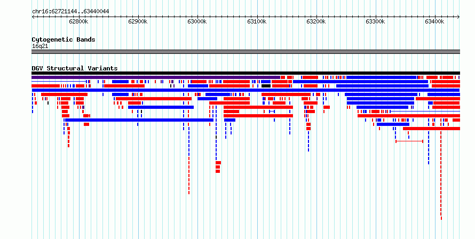The height and width of the screenshot is (239, 475).
Task: Select the blue variant bar spanning 62885k to 62995k
Action: click(161, 107)
